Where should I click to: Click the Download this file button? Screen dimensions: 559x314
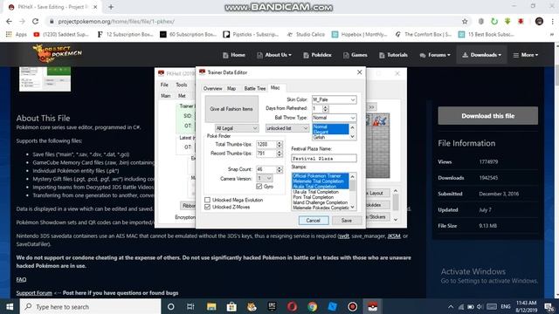(487, 116)
